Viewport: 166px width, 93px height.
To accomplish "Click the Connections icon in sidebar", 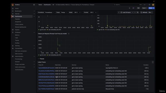I will pyautogui.click(x=13, y=48).
